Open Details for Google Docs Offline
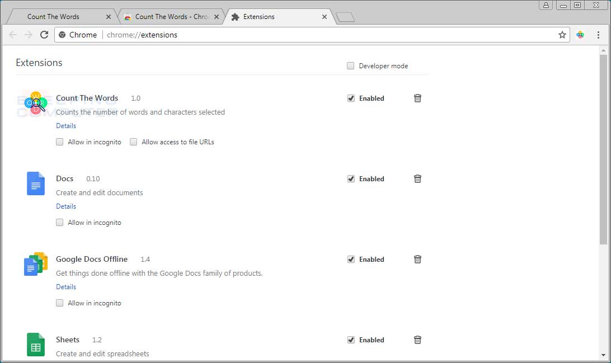 pyautogui.click(x=66, y=287)
